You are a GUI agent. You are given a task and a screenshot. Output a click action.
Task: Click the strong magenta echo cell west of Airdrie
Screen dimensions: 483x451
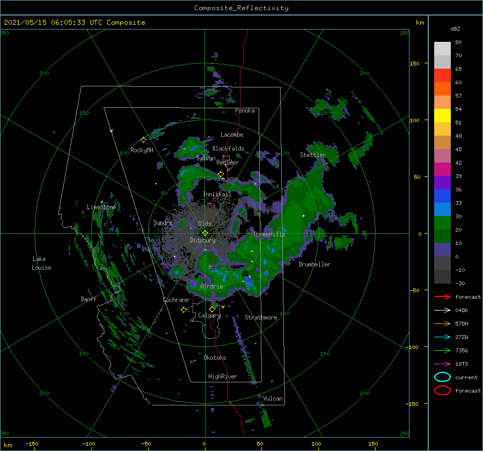click(x=193, y=284)
